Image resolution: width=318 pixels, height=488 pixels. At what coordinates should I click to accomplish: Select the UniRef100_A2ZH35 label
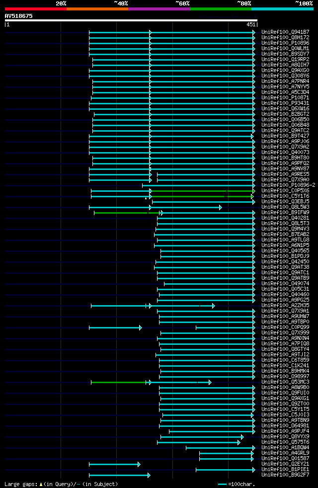(285, 306)
